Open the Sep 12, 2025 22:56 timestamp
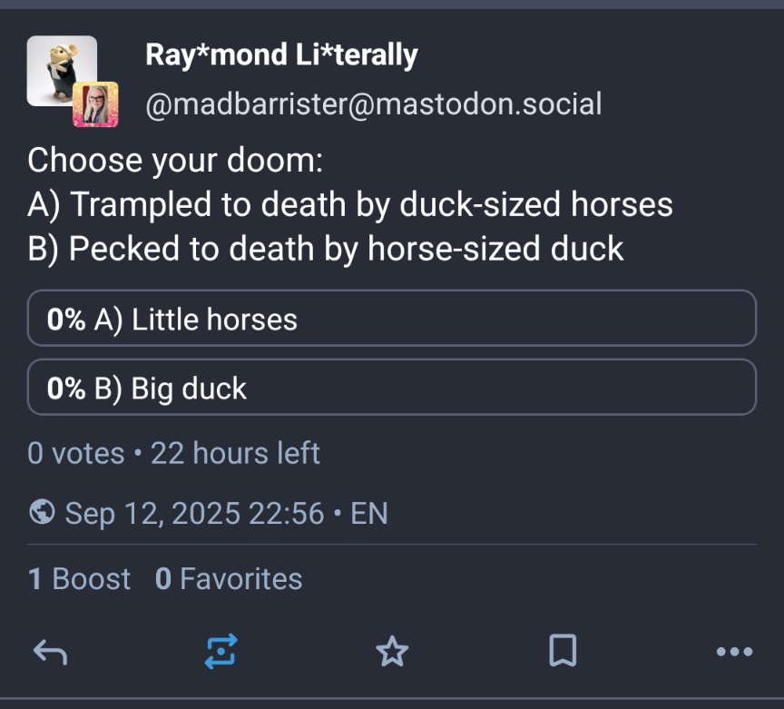Screen dimensions: 784x709 tap(194, 513)
